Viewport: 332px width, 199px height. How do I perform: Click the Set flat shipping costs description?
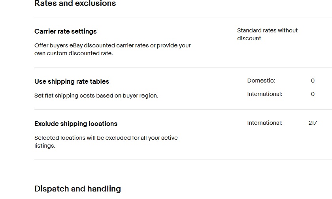point(96,96)
